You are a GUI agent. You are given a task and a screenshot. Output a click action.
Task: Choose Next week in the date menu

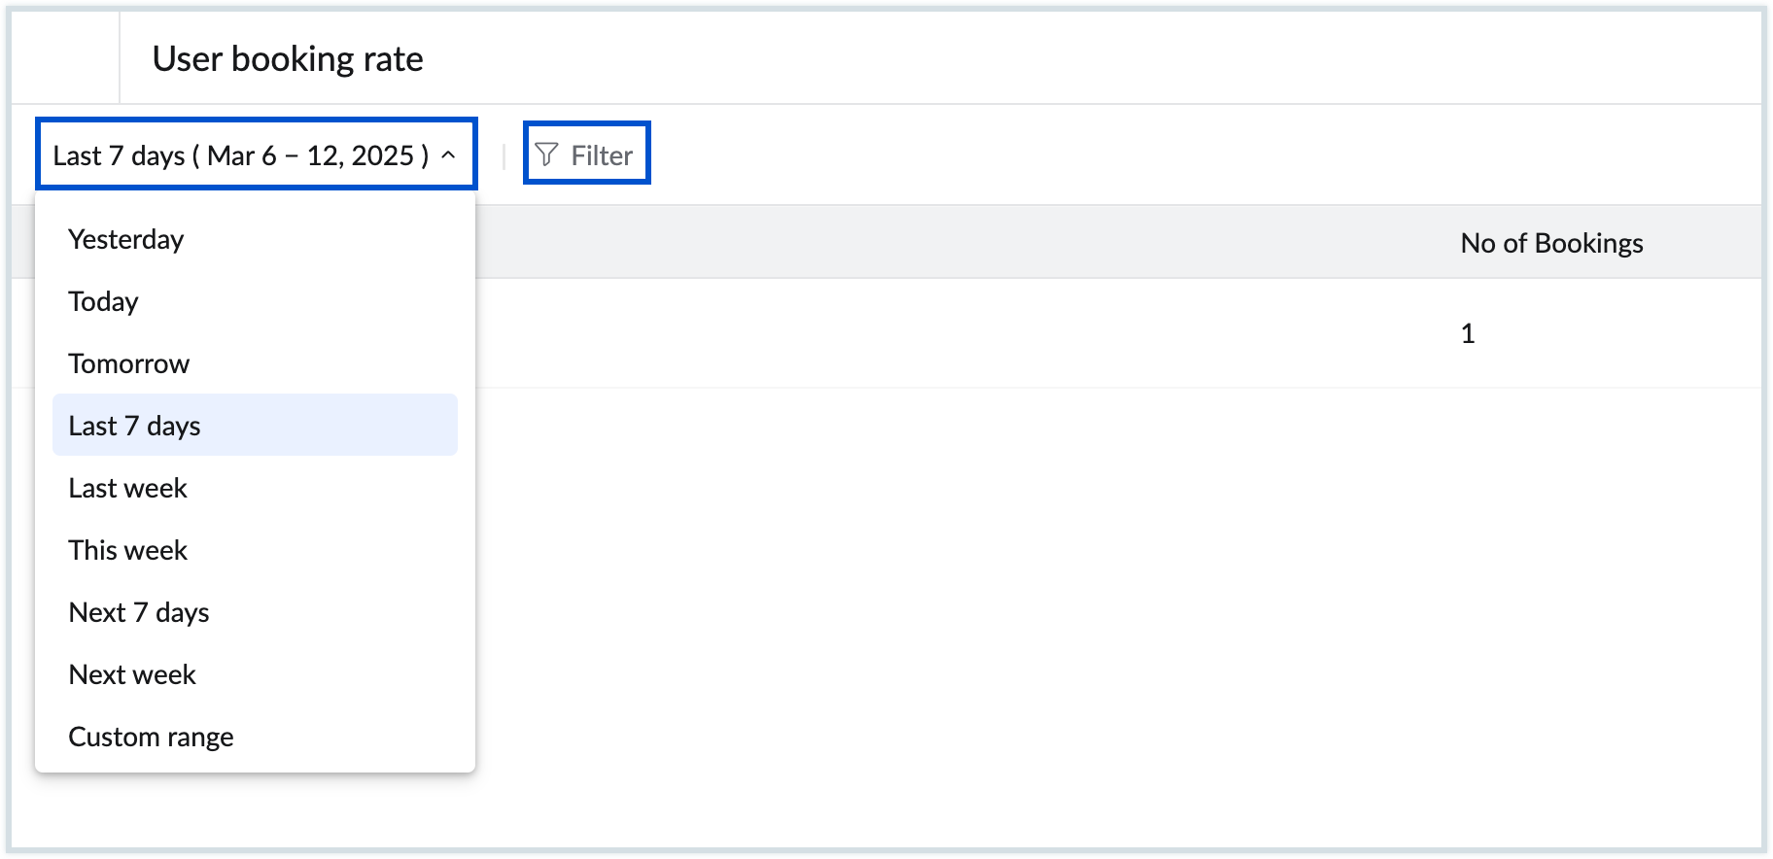(132, 674)
